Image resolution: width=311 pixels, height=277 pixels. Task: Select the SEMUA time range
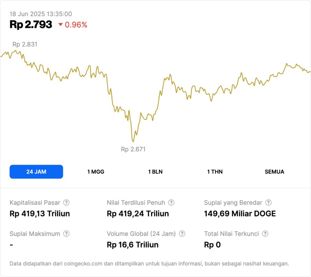pos(274,172)
